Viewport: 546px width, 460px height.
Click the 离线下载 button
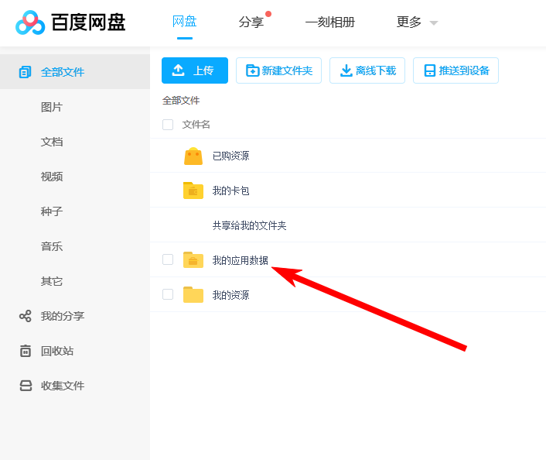pos(367,70)
